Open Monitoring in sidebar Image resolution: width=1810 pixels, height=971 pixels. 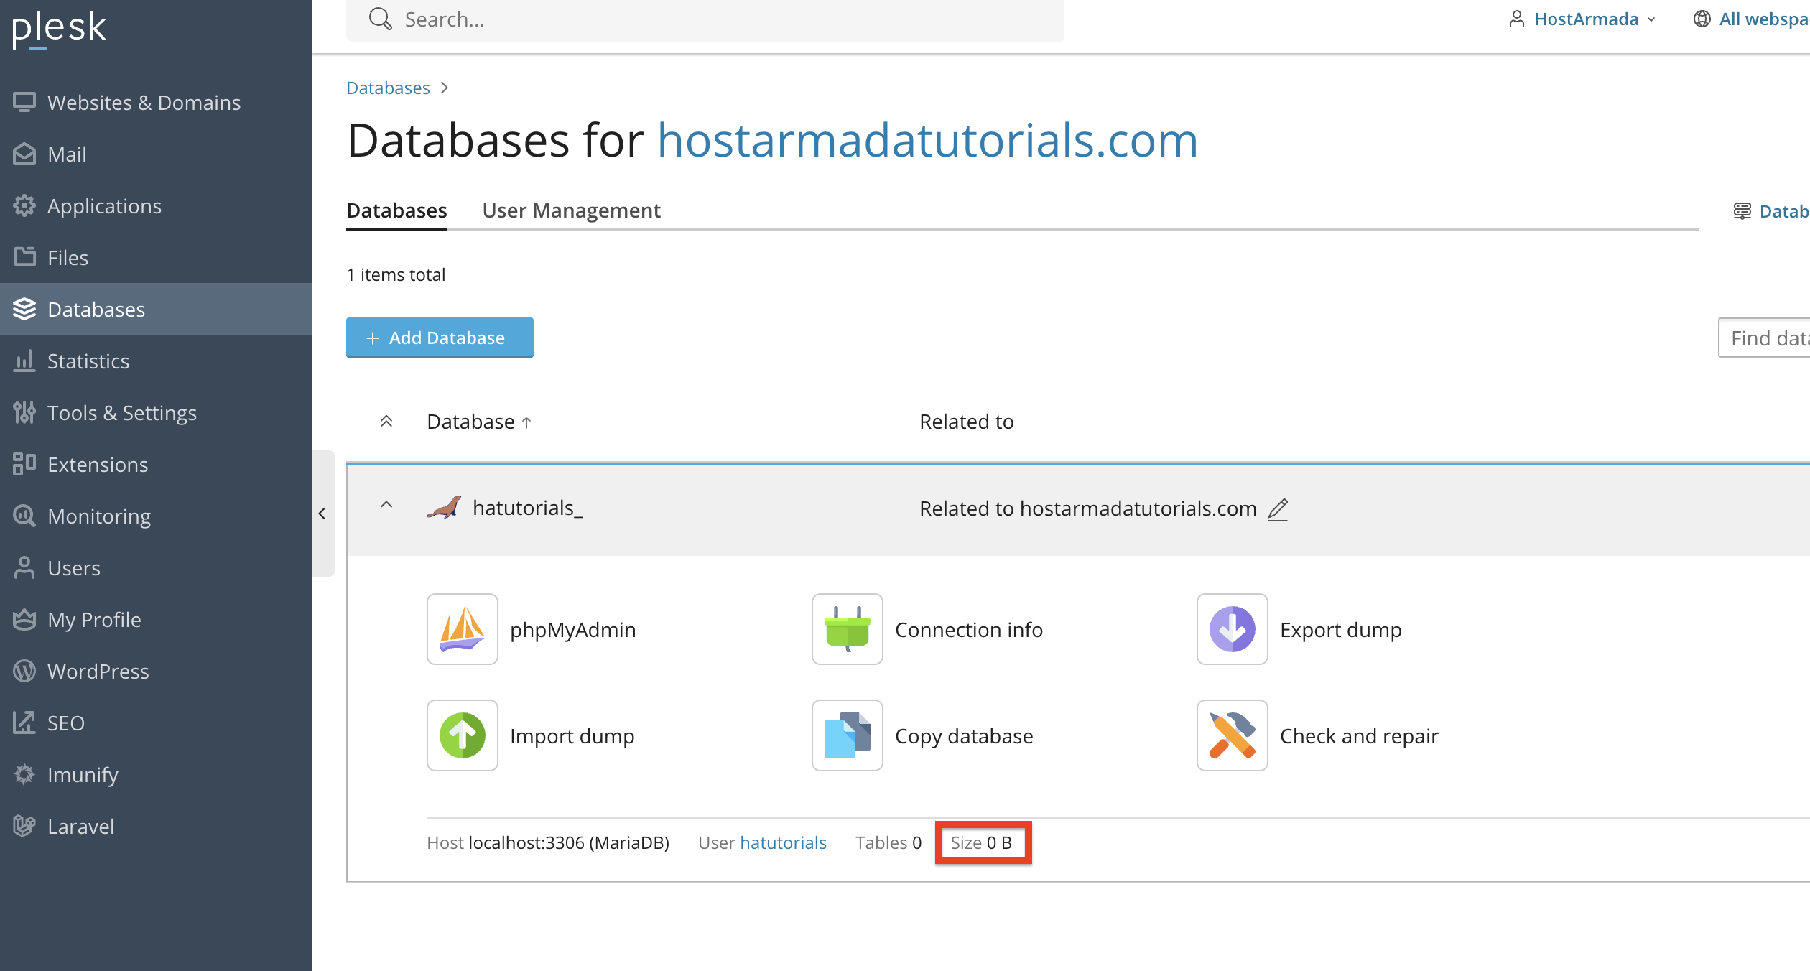[x=156, y=516]
